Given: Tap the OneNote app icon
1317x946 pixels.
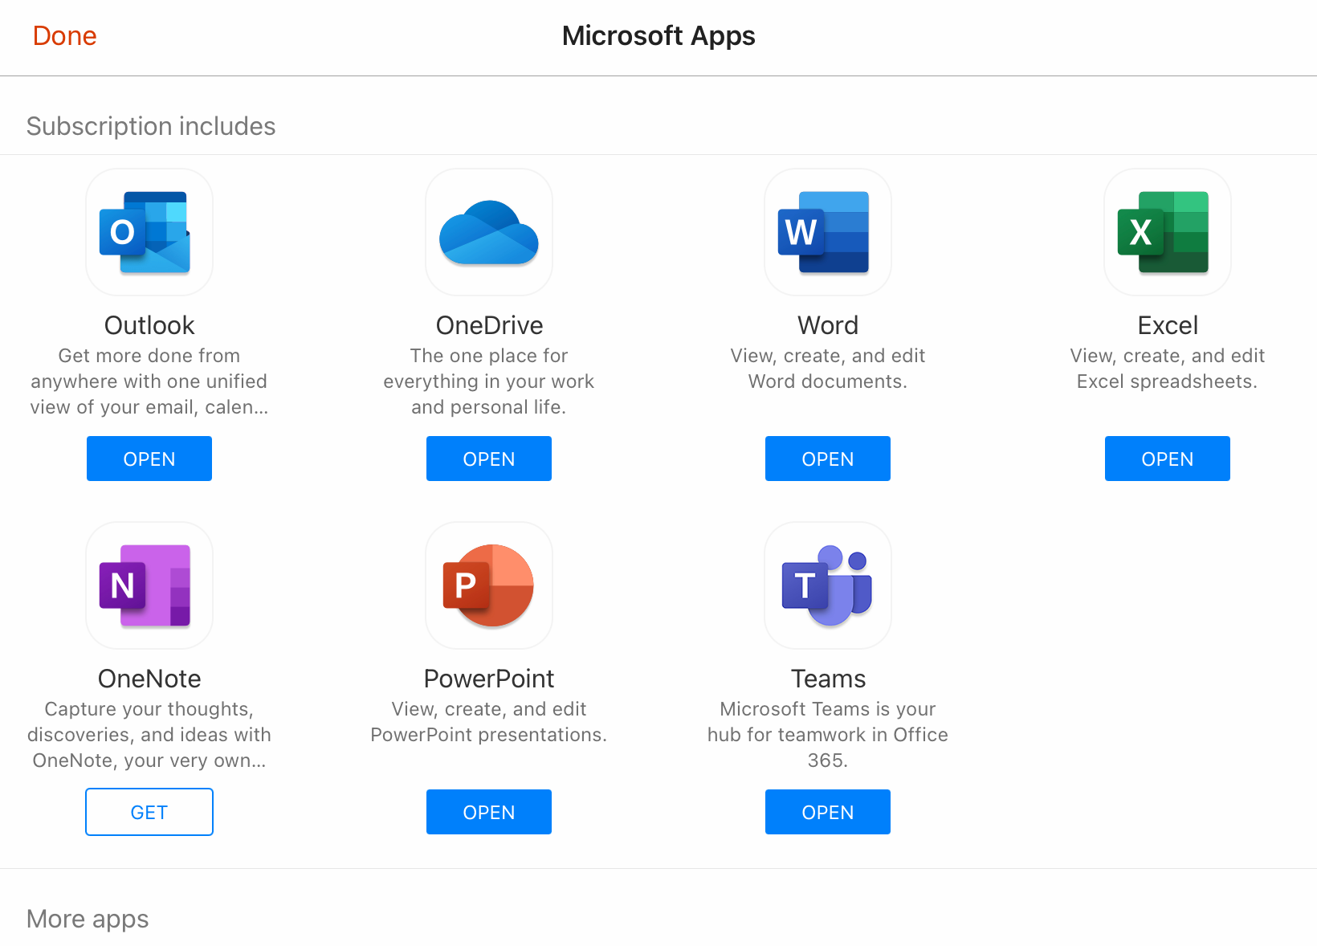Looking at the screenshot, I should [149, 585].
